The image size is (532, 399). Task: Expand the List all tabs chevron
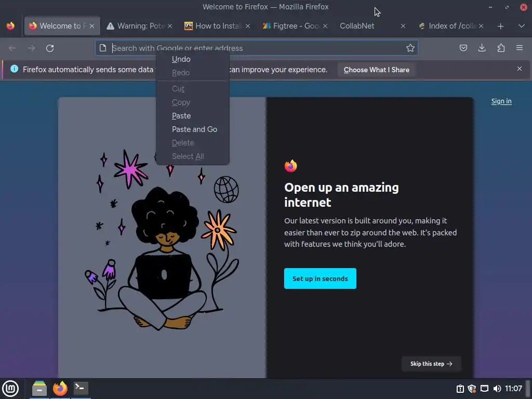point(522,26)
